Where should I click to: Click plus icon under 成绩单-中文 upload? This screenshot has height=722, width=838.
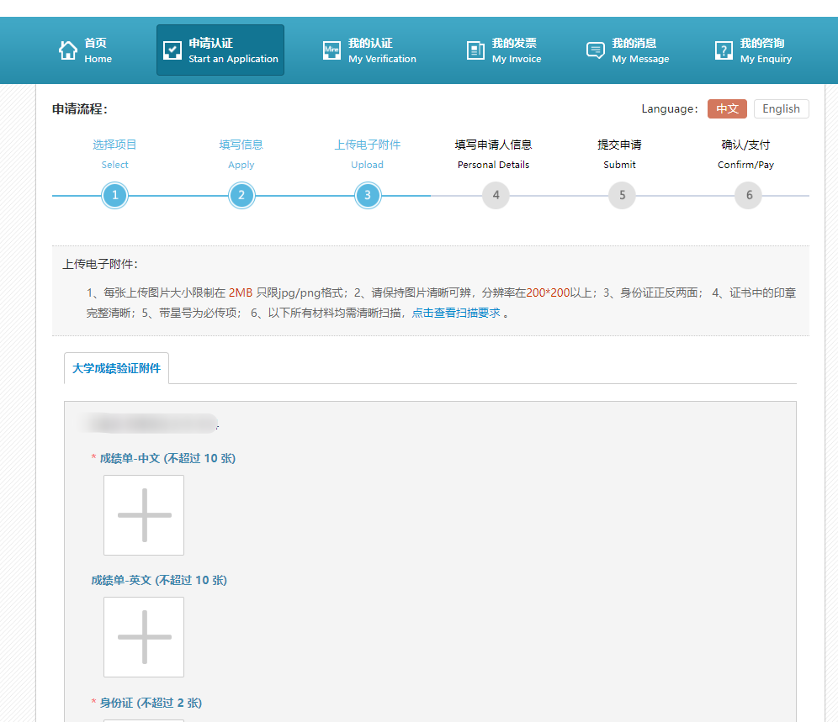(144, 515)
